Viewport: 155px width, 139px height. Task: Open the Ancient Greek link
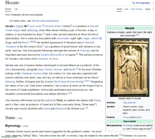click(x=53, y=26)
